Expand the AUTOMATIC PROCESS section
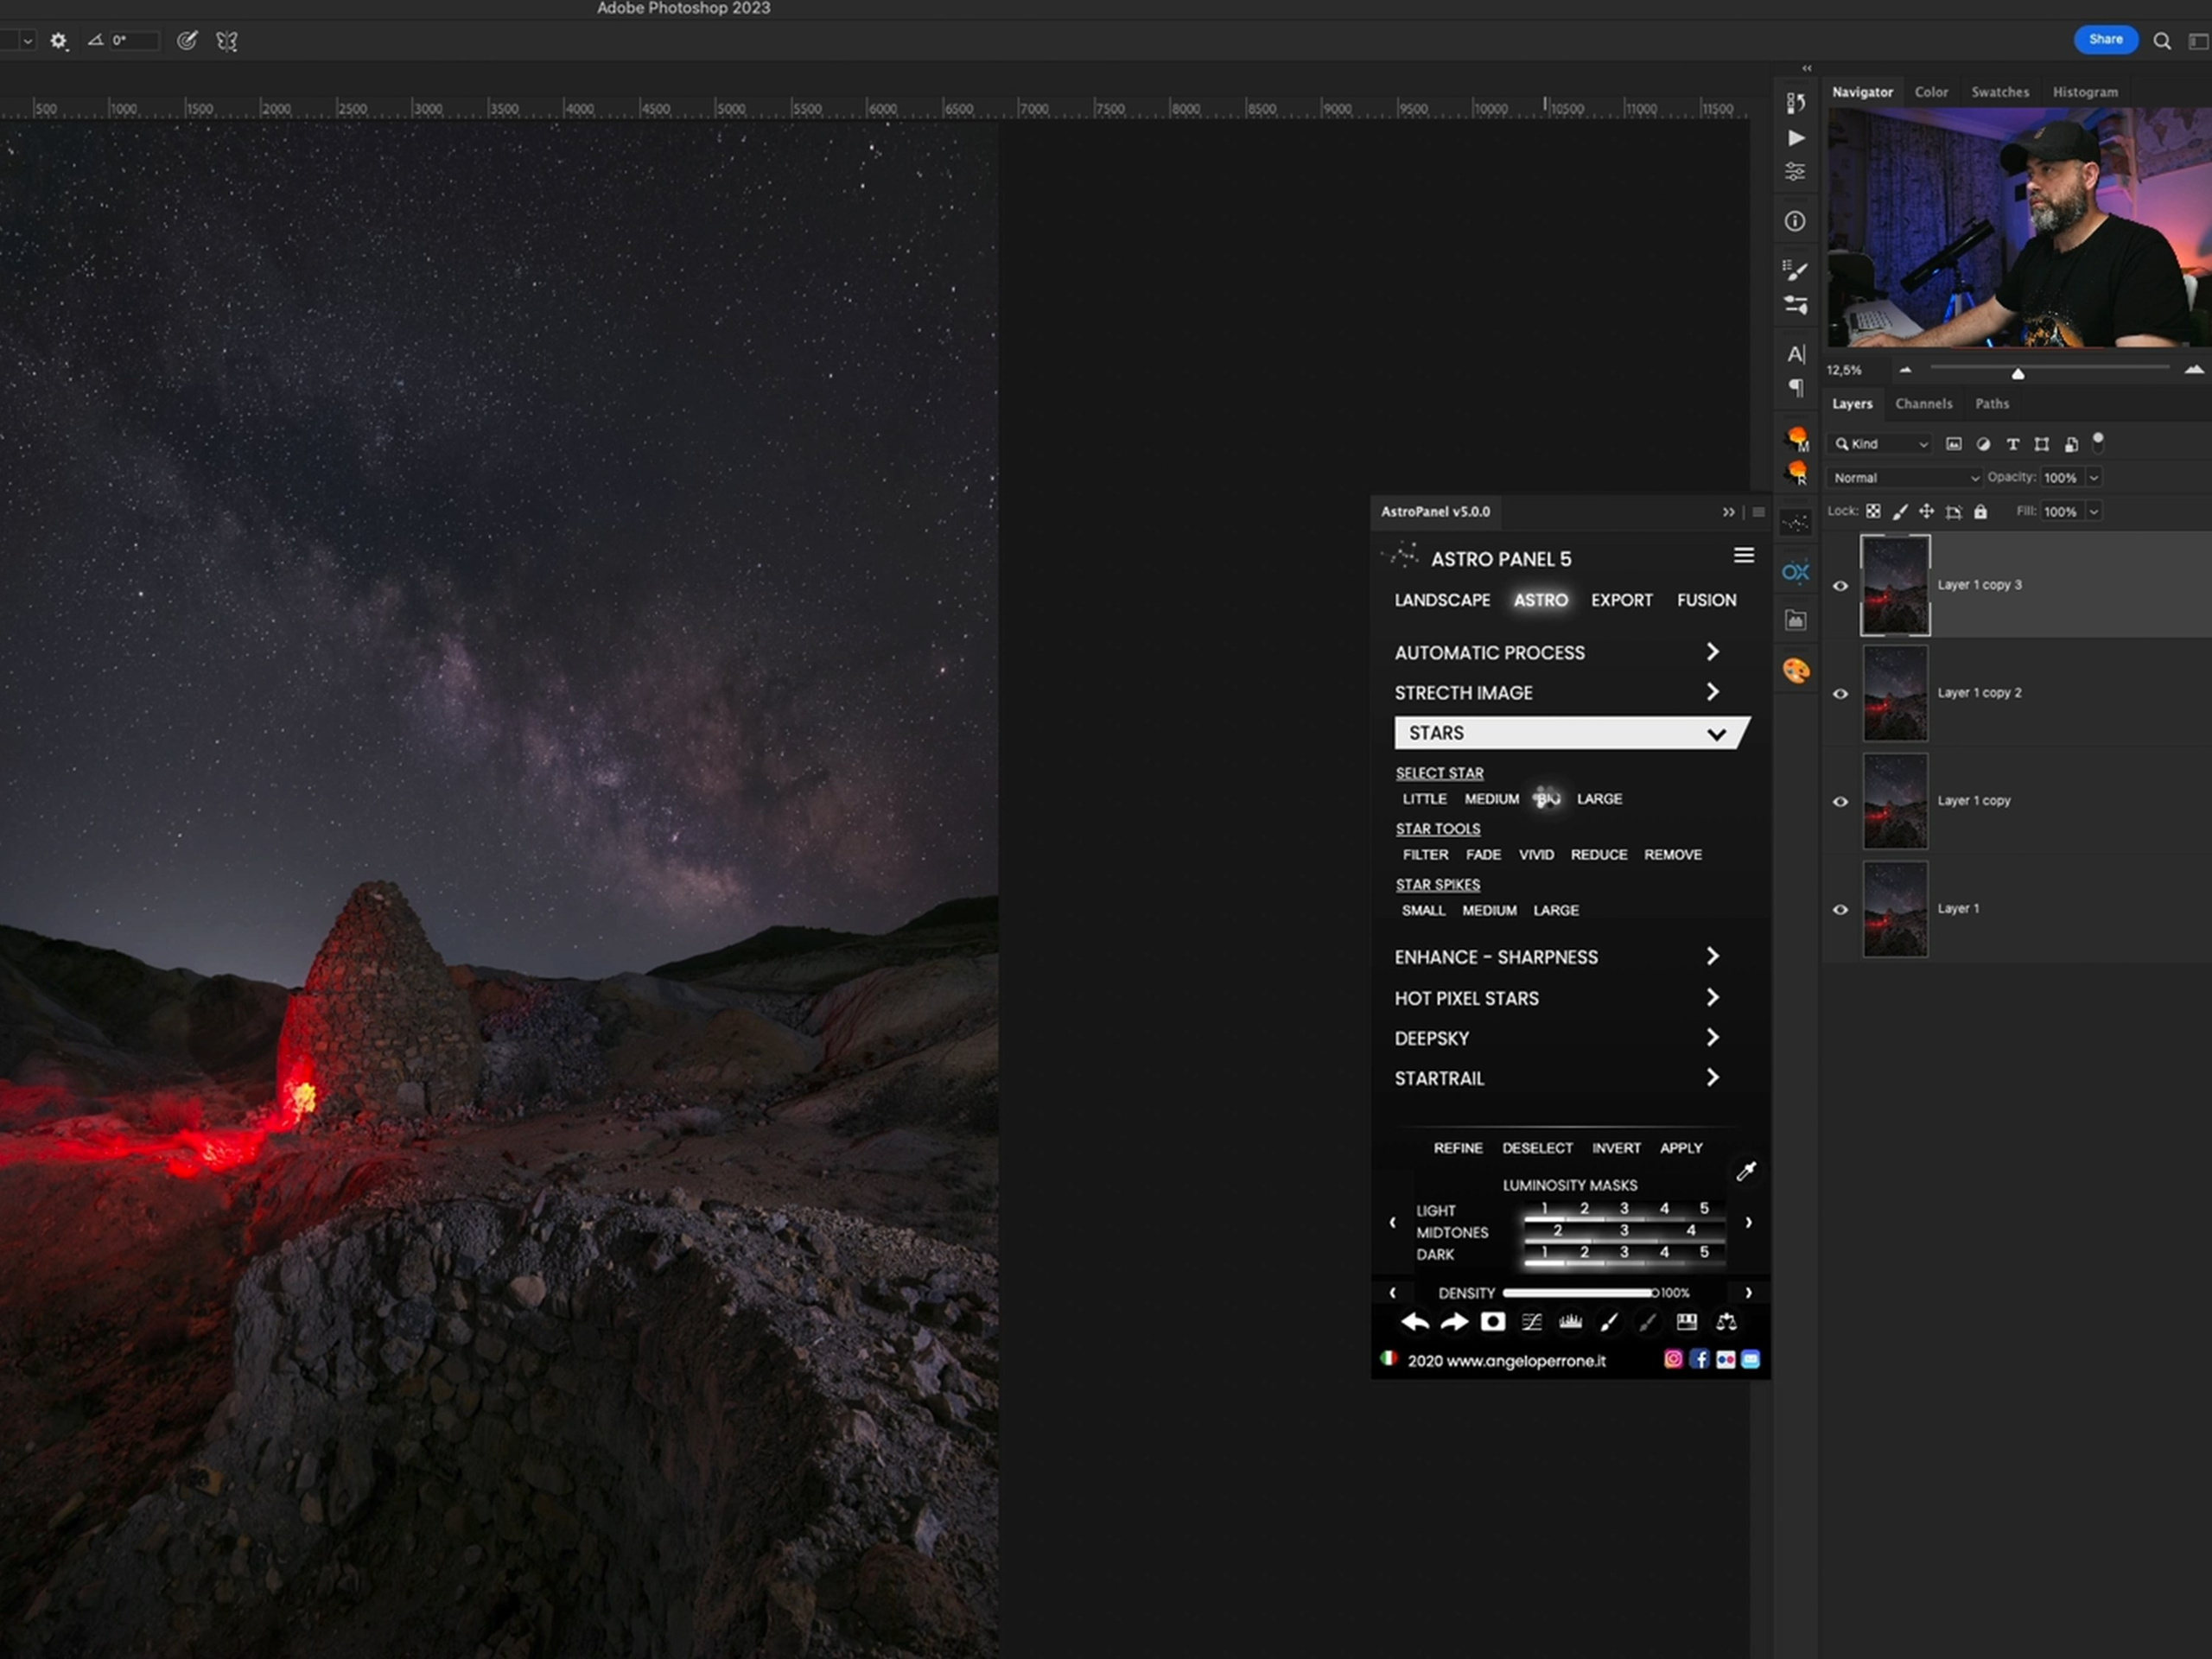 coord(1712,652)
